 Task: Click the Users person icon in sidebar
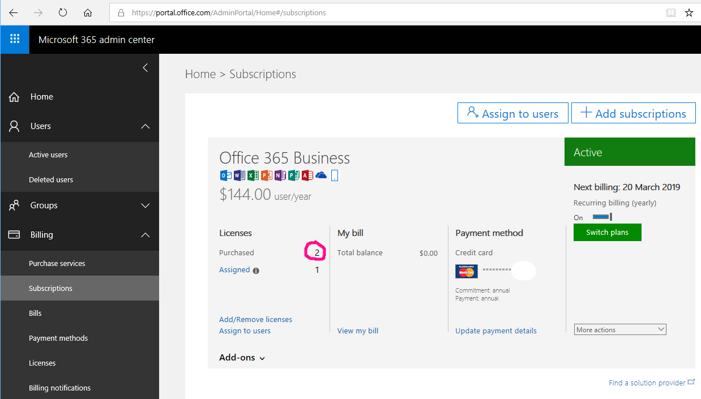pyautogui.click(x=15, y=126)
